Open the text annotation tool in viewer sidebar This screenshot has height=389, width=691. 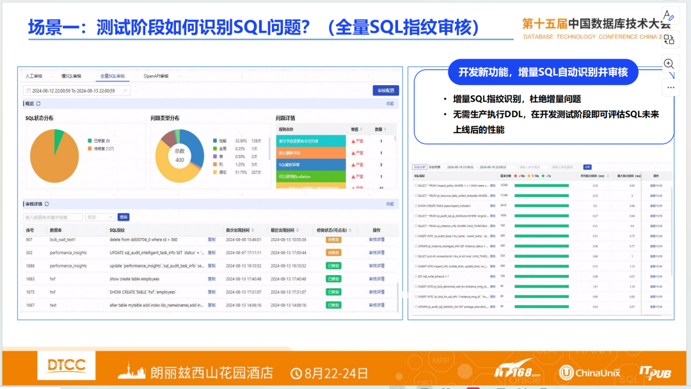tap(669, 16)
